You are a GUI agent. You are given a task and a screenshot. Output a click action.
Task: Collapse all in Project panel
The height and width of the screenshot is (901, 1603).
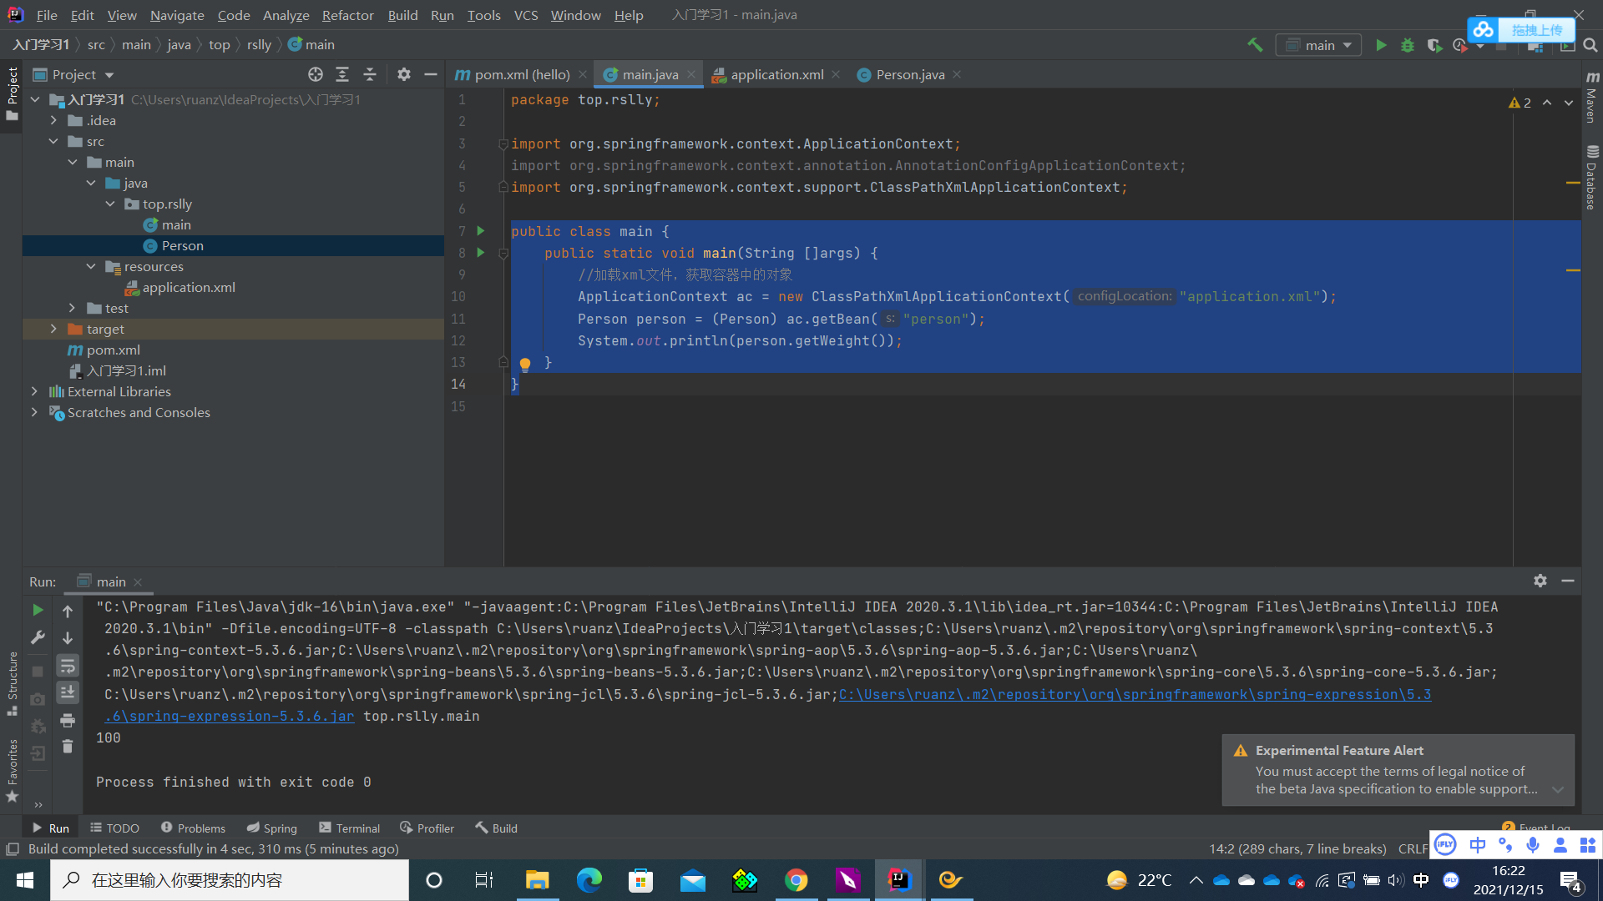click(x=370, y=74)
